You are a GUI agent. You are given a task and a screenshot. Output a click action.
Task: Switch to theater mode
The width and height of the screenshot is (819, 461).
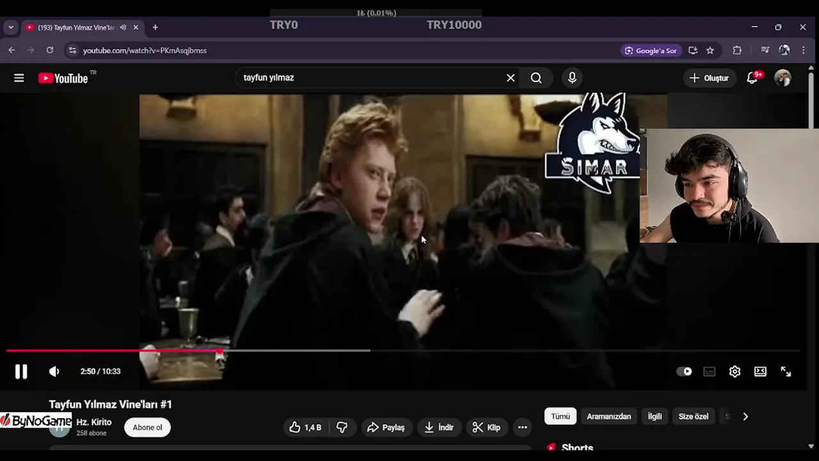click(760, 371)
